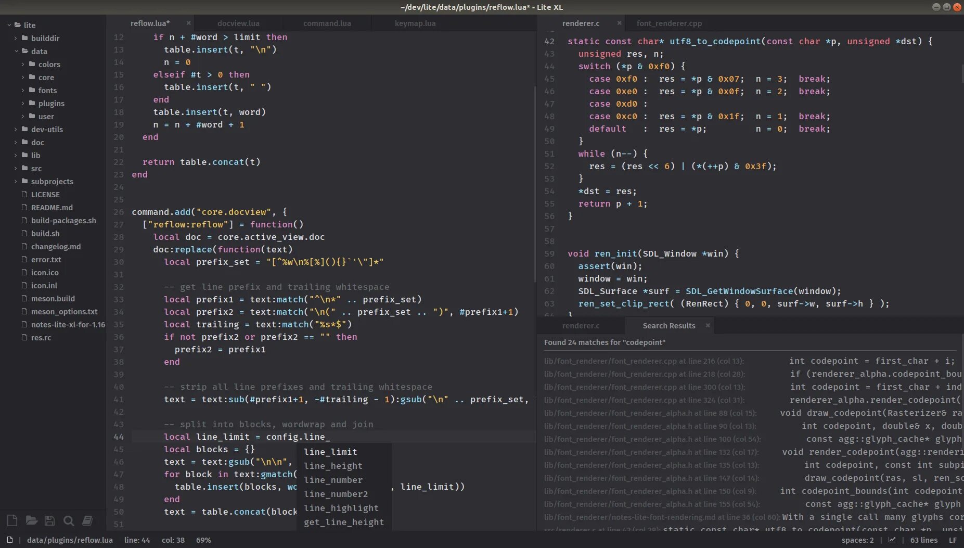Click the folder icon beside dev-utils

[x=24, y=129]
